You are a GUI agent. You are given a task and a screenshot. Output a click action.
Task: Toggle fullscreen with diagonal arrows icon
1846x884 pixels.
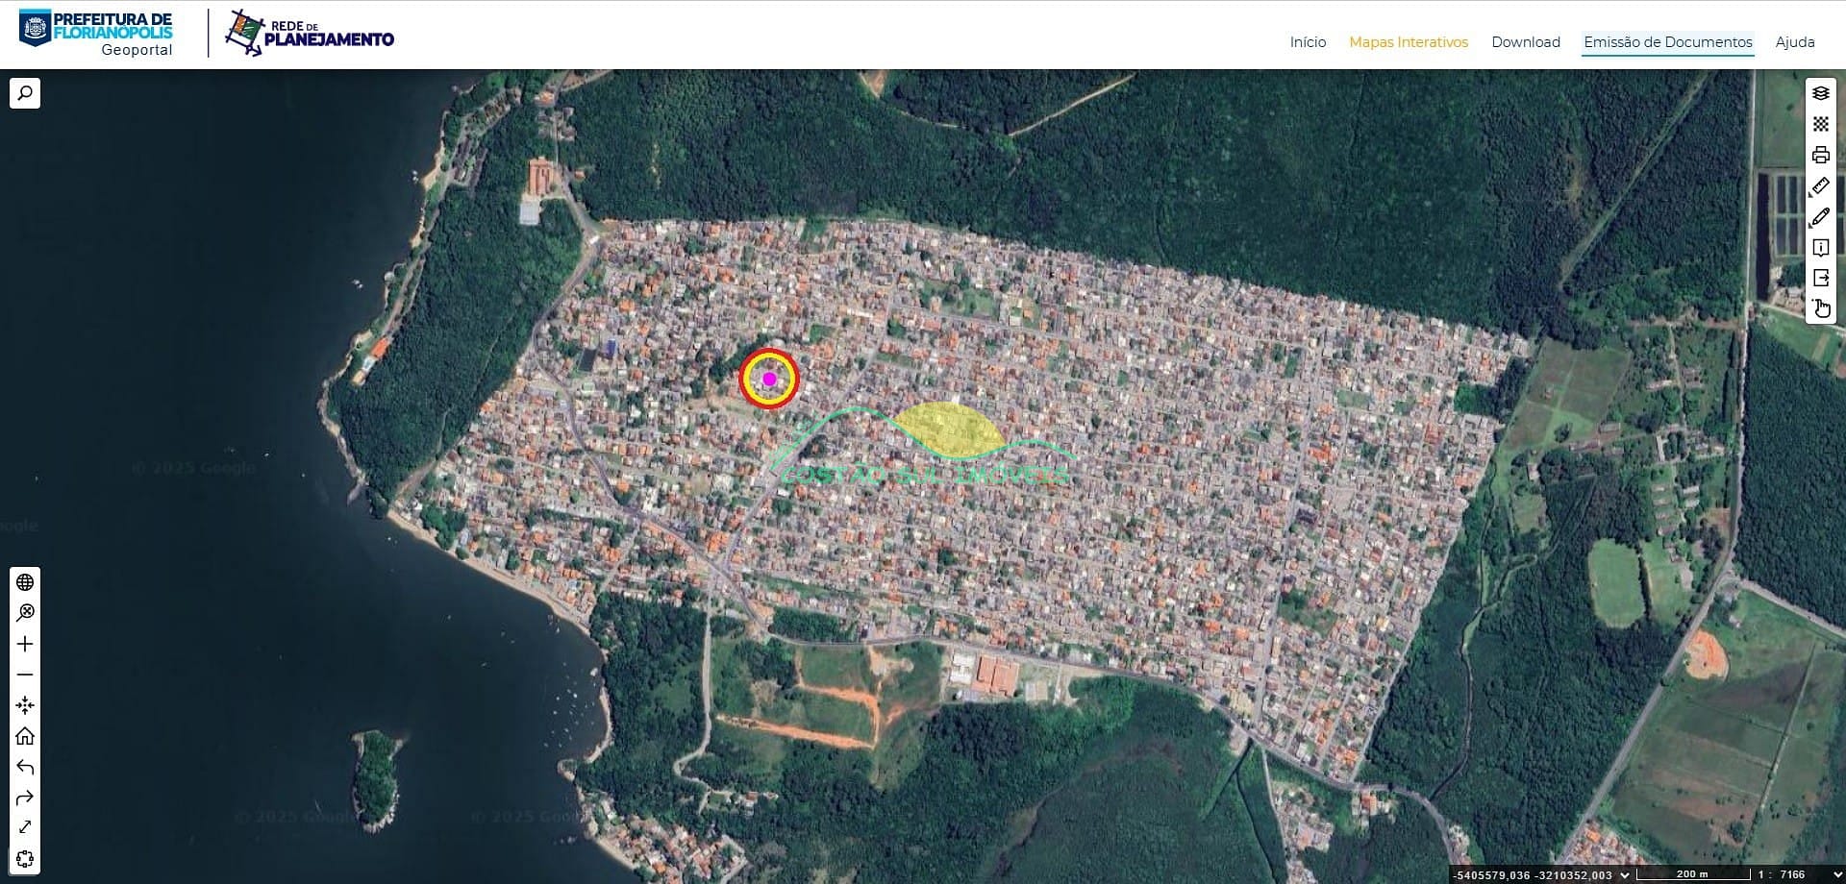point(25,827)
